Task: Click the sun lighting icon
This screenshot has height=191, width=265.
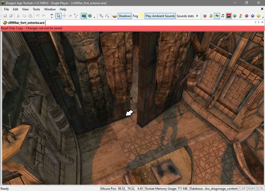Action: 142,16
